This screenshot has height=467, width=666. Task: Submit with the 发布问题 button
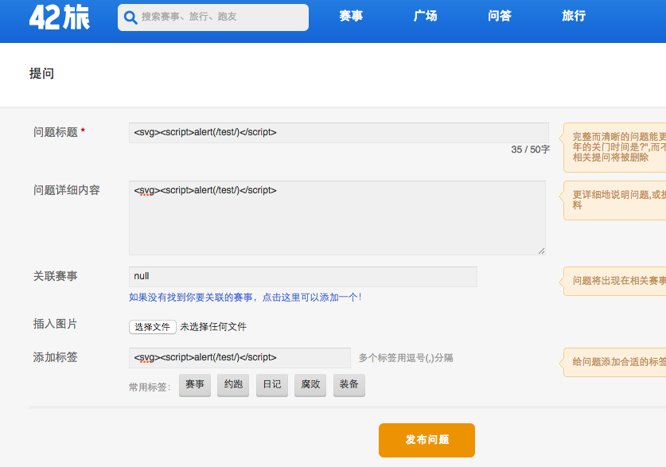(x=426, y=440)
